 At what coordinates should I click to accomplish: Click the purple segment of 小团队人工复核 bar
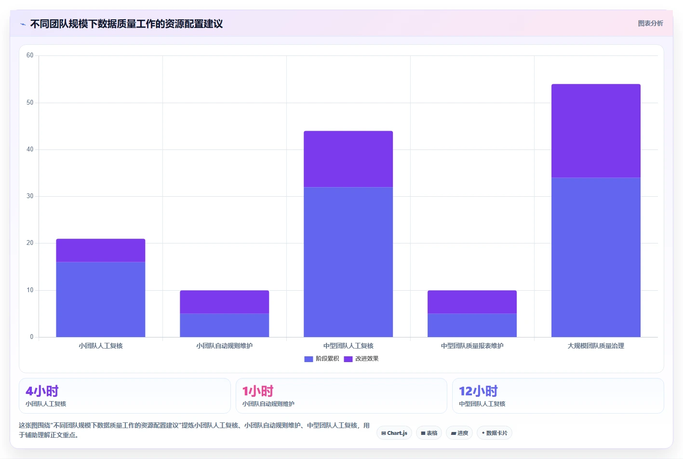tap(101, 251)
